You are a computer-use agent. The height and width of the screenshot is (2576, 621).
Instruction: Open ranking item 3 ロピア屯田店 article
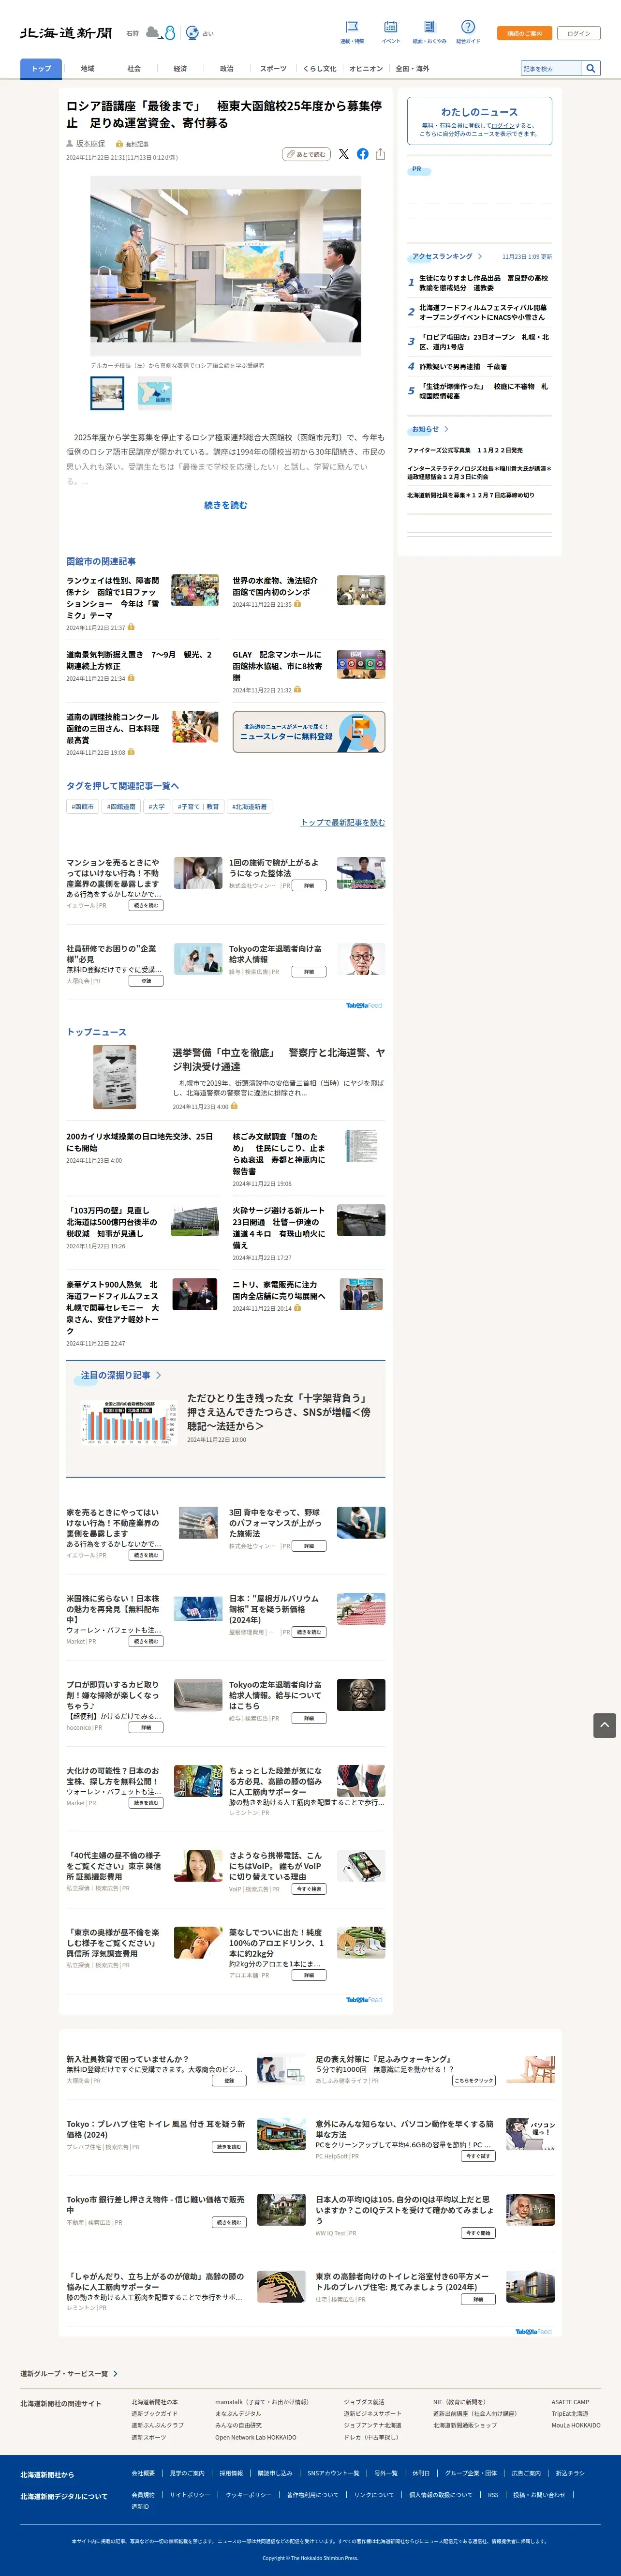[484, 342]
